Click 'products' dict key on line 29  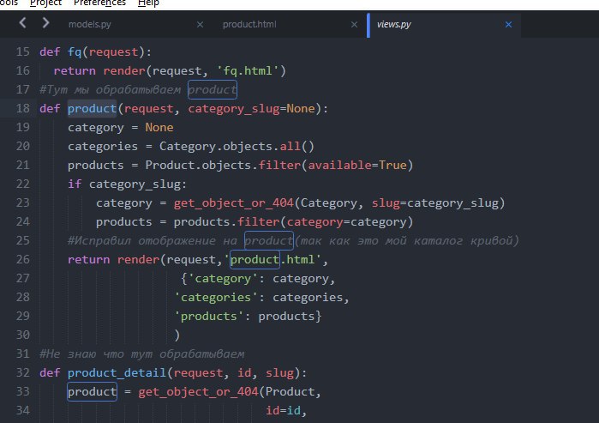pos(209,317)
